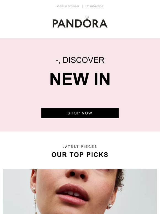Click pink banner area beneath SHOP NOW

point(80,125)
